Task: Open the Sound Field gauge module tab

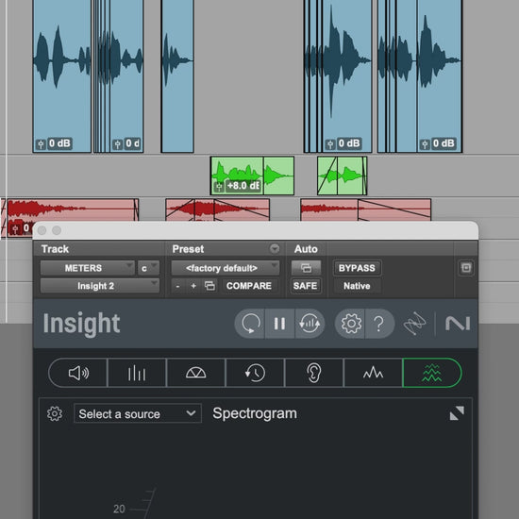Action: (196, 373)
